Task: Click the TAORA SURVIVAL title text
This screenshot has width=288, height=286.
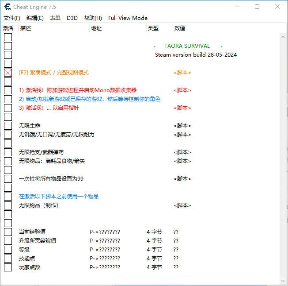Action: click(x=187, y=46)
